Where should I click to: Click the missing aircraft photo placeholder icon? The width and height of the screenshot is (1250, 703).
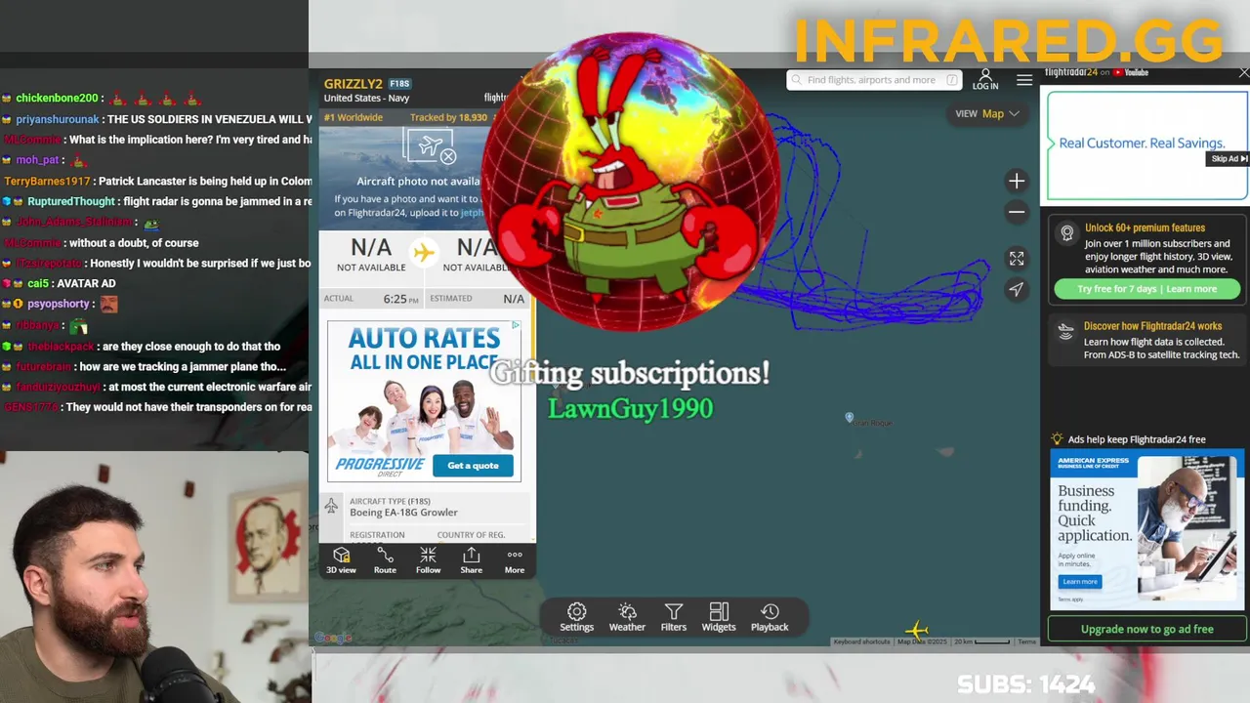point(431,147)
